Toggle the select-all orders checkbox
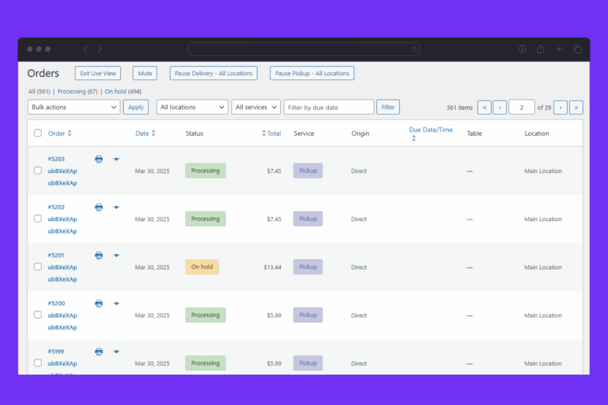Viewport: 608px width, 405px height. (38, 133)
